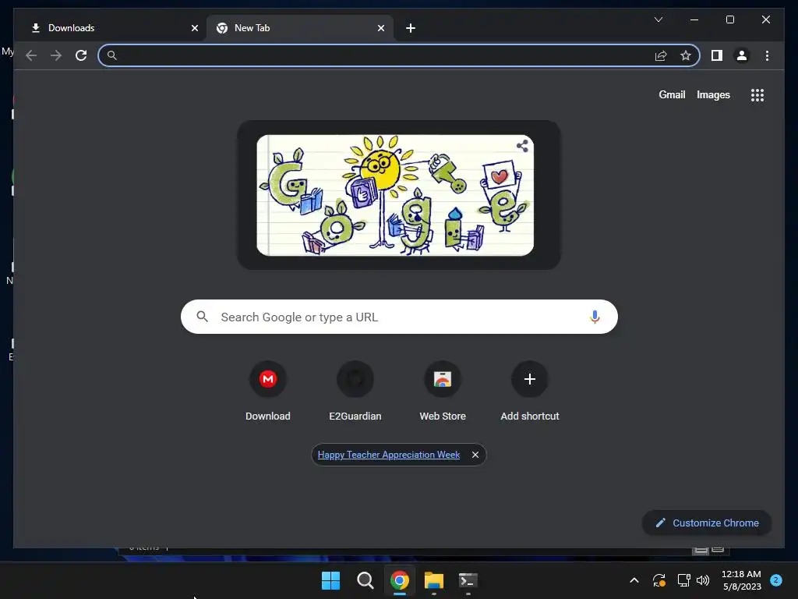Focus the address bar
The height and width of the screenshot is (599, 798).
[x=398, y=55]
